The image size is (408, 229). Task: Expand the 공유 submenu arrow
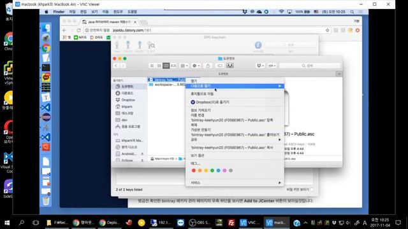click(280, 140)
